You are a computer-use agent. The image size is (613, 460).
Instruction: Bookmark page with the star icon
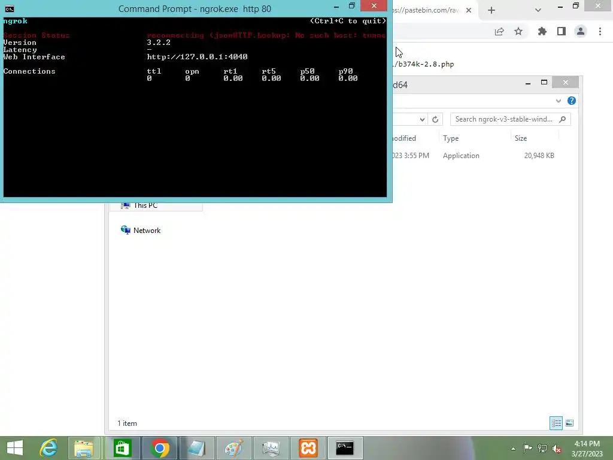click(518, 31)
